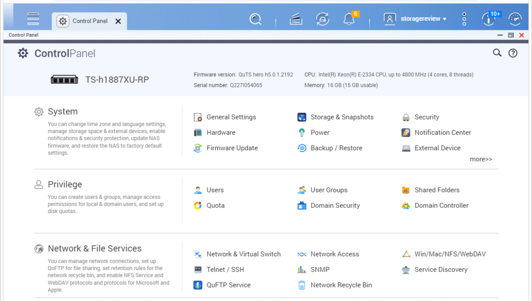Open Security settings
The height and width of the screenshot is (301, 532).
tap(427, 117)
